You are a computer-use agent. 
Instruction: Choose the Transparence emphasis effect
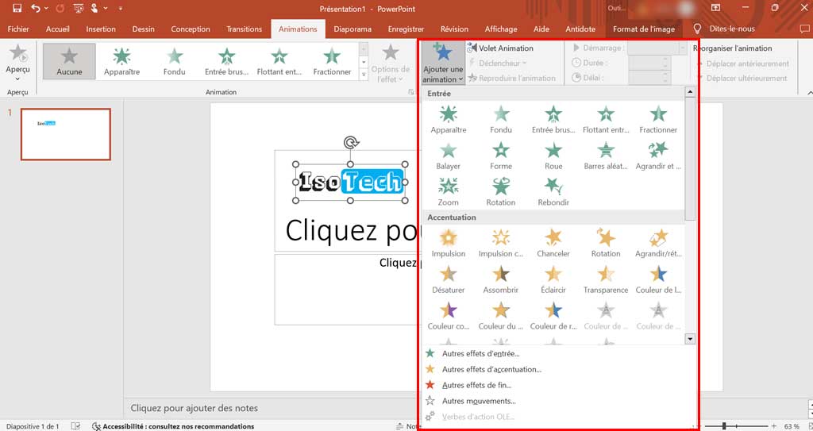605,279
